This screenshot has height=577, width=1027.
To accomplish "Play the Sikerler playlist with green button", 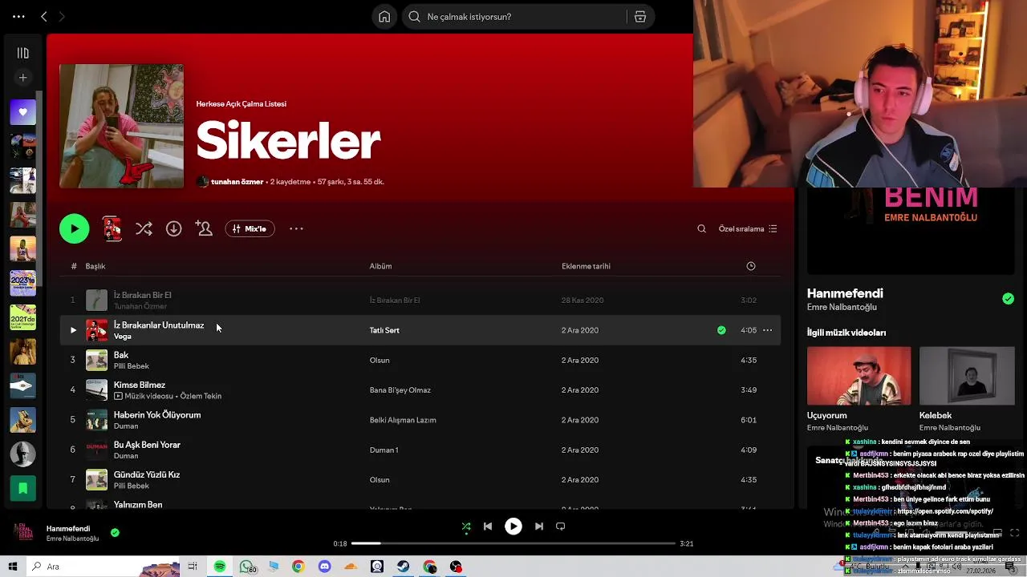I will (75, 228).
